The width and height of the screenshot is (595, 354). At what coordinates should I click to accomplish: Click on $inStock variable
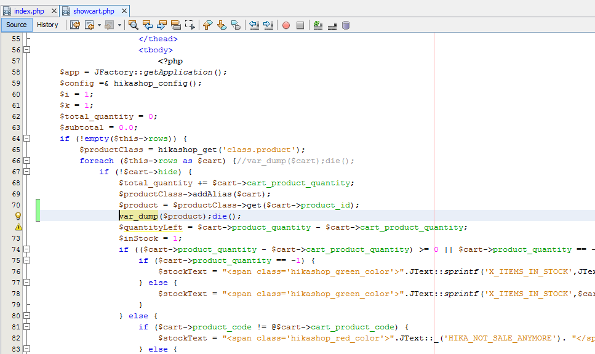138,238
